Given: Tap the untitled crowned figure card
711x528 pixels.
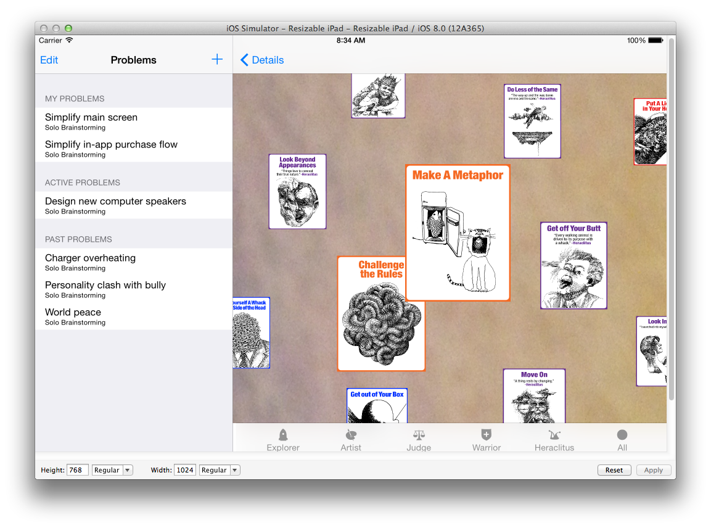Looking at the screenshot, I should pyautogui.click(x=378, y=96).
